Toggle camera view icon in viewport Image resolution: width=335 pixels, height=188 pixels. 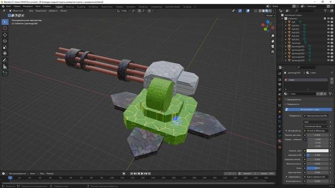273,46
